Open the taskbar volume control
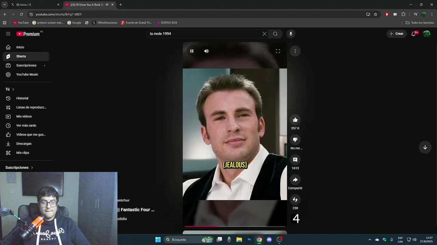The width and height of the screenshot is (437, 245). click(414, 240)
